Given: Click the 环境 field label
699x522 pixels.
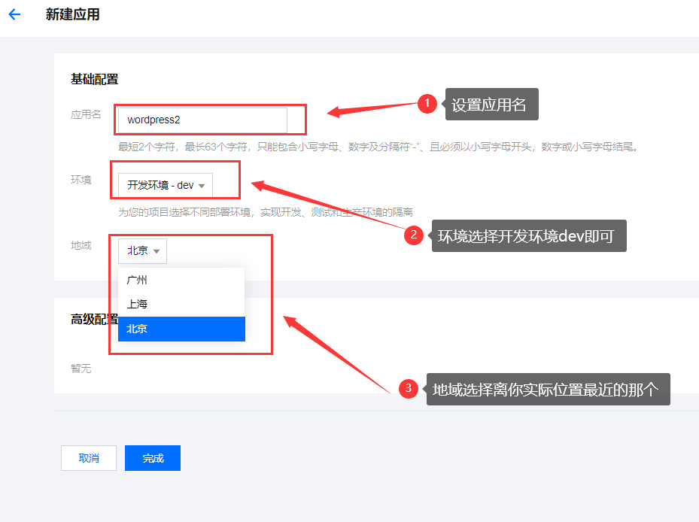Looking at the screenshot, I should (x=81, y=180).
